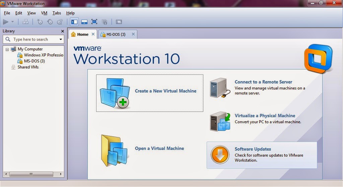Click Connect to a Remote Server link
343x187 pixels.
coord(263,82)
